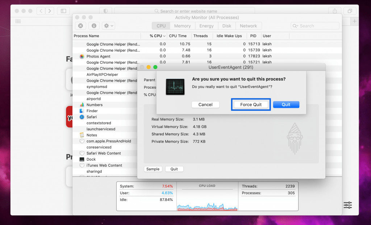Click Force Quit in the dialog
The width and height of the screenshot is (371, 225).
click(x=251, y=105)
